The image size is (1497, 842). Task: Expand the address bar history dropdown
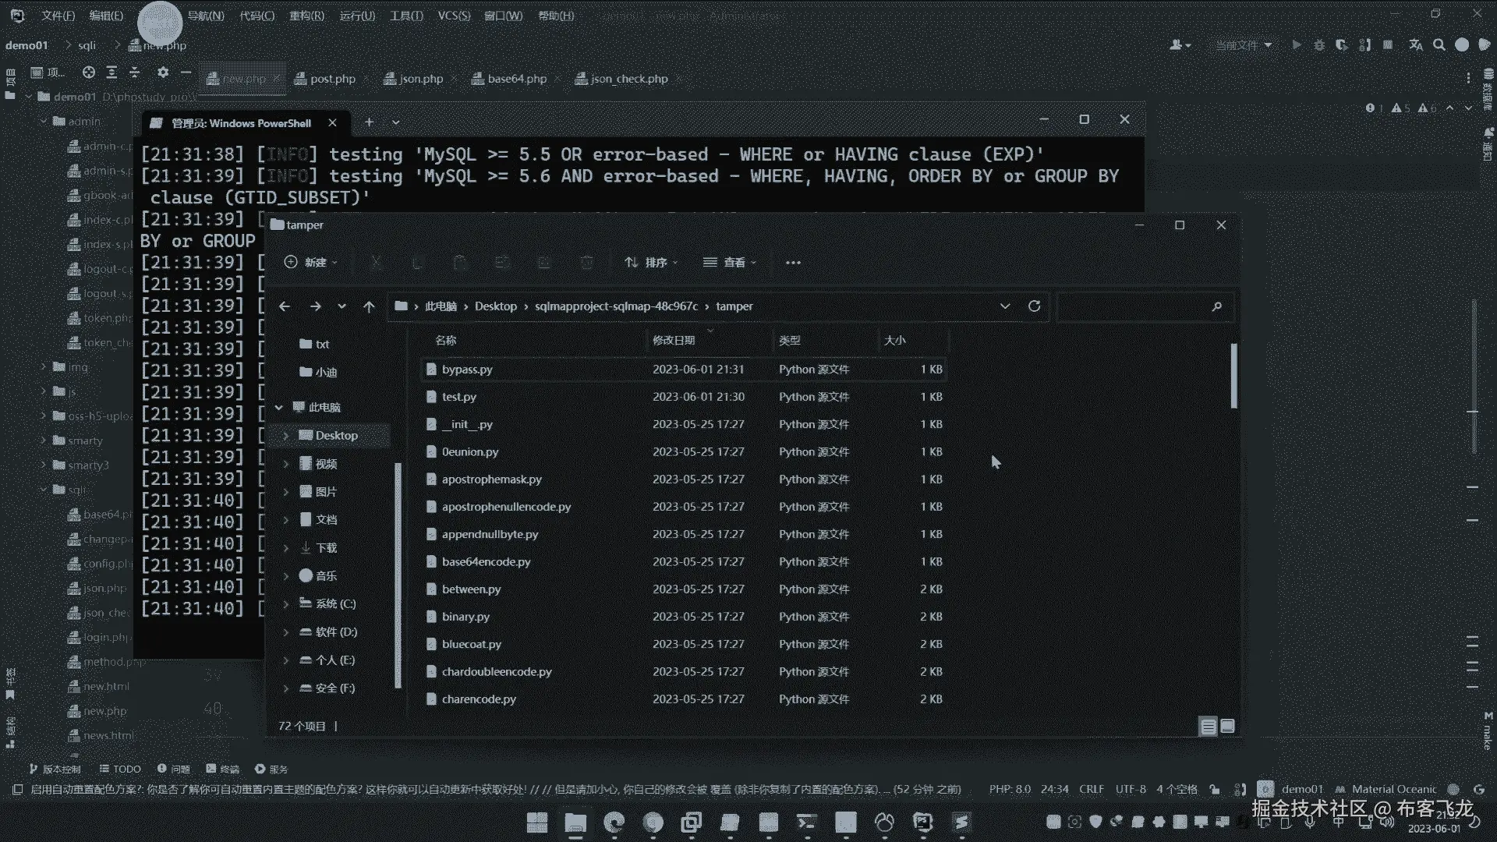click(1004, 306)
